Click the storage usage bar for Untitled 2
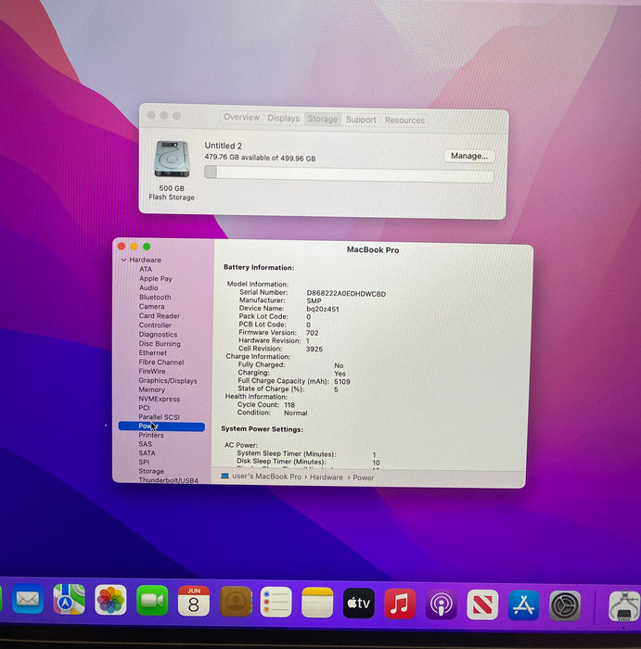 click(349, 174)
